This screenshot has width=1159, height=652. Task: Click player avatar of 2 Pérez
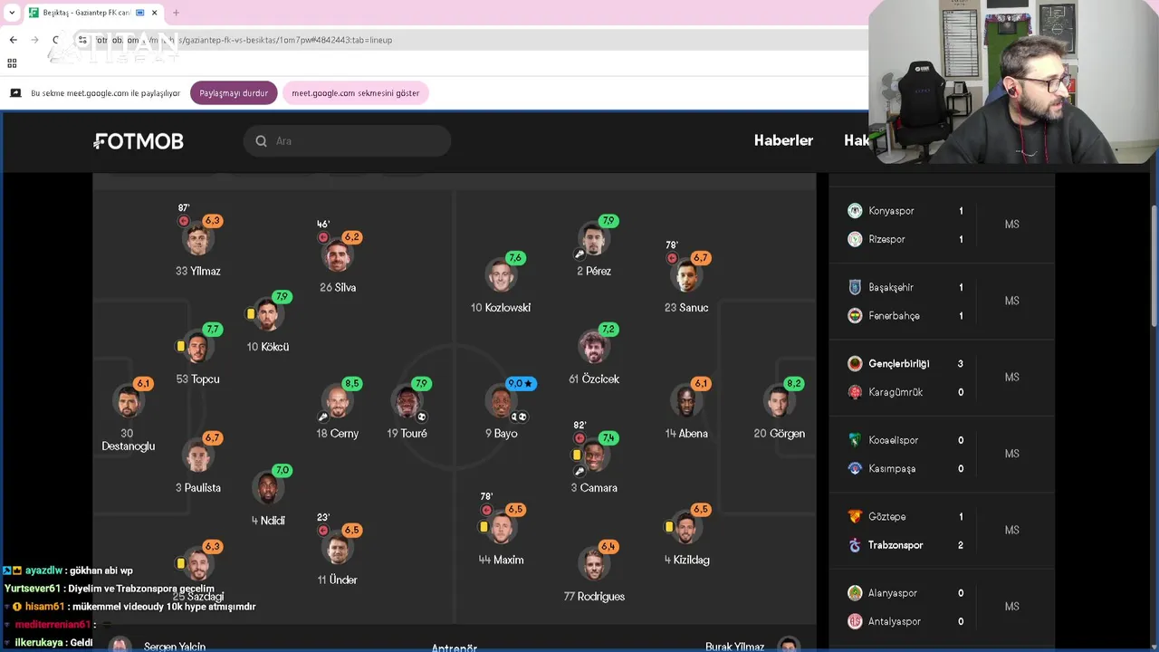point(594,240)
